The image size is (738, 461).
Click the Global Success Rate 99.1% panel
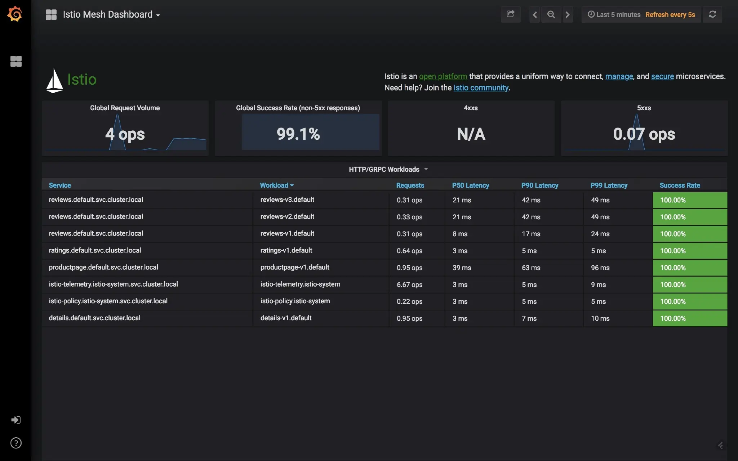click(x=298, y=133)
